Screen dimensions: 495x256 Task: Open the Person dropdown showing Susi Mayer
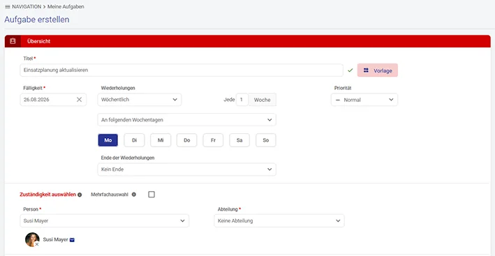pyautogui.click(x=105, y=220)
